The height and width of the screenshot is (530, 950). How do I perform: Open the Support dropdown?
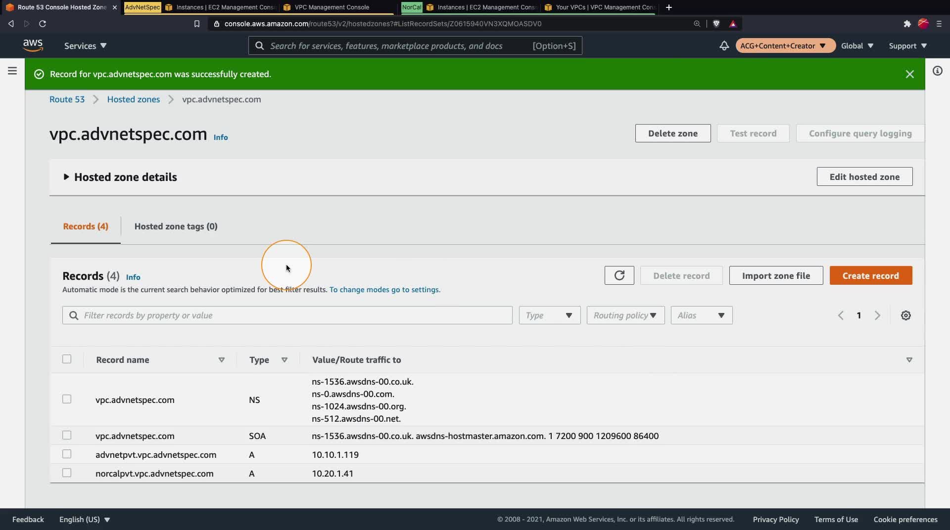click(x=907, y=45)
